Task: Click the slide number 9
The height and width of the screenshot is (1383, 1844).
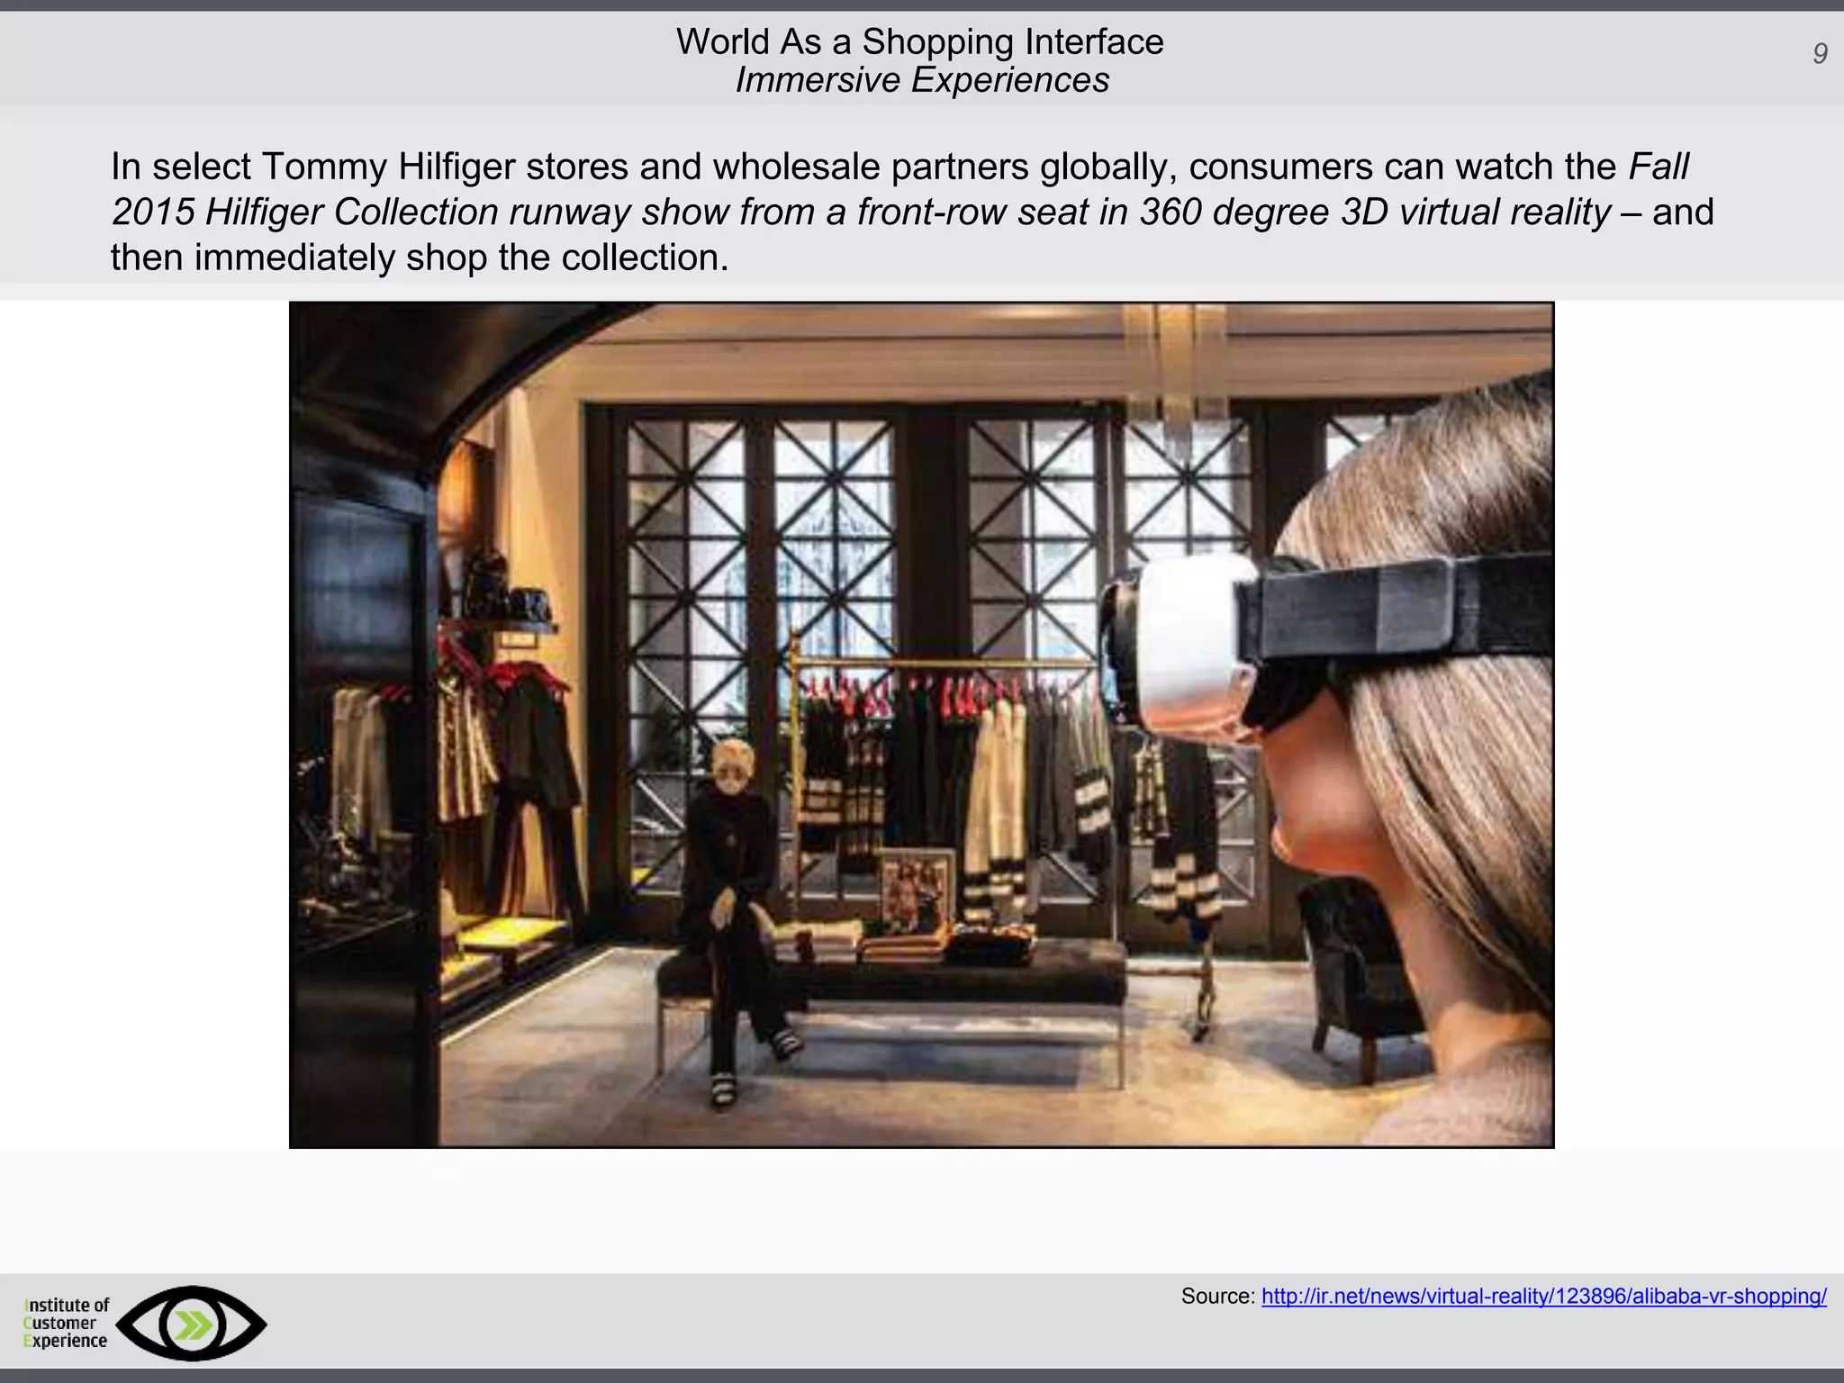Action: [x=1820, y=54]
